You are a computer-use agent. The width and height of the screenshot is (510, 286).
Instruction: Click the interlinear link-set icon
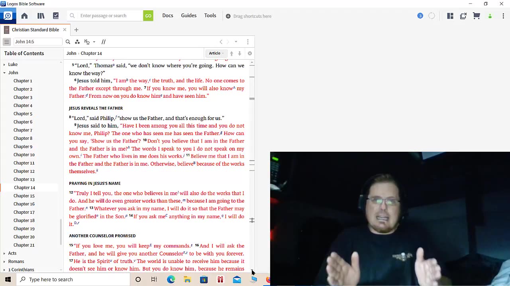pos(87,42)
